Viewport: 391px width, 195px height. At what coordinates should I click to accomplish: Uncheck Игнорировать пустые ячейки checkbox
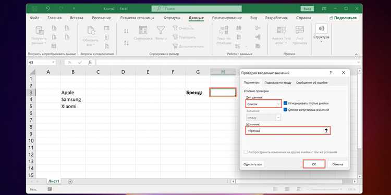tap(286, 103)
